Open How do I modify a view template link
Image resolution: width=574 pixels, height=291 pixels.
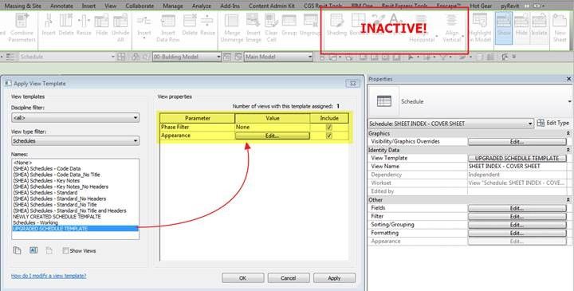49,276
